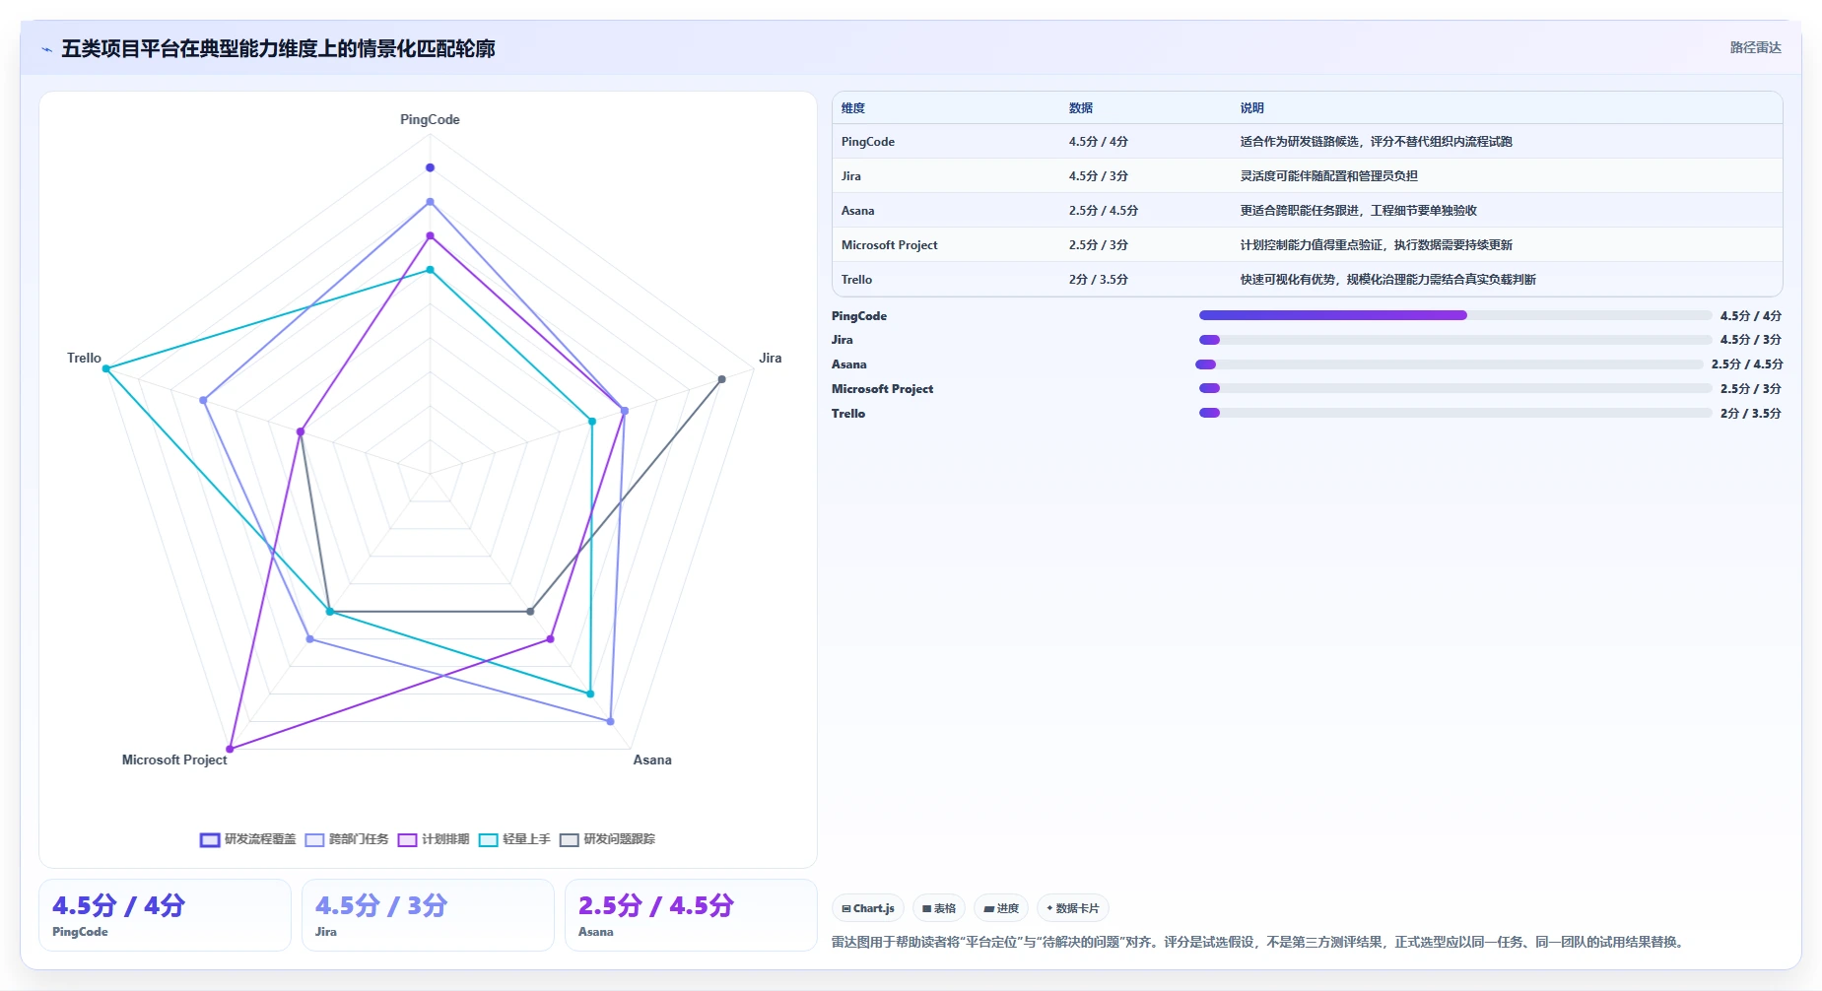The width and height of the screenshot is (1822, 991).
Task: Click the Trello progress bar
Action: 1454,413
